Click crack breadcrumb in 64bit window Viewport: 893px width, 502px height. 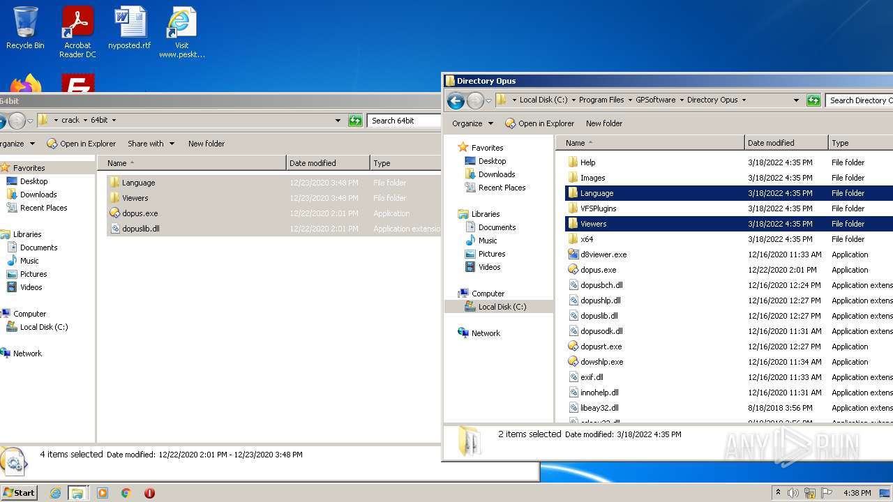pyautogui.click(x=70, y=120)
